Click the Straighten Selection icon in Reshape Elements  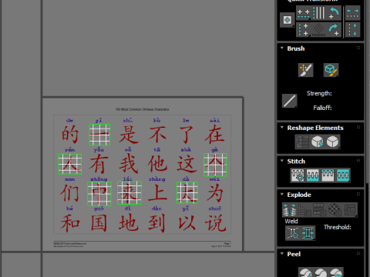(x=302, y=142)
